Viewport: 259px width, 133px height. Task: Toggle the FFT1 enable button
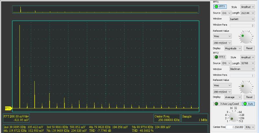(220, 6)
